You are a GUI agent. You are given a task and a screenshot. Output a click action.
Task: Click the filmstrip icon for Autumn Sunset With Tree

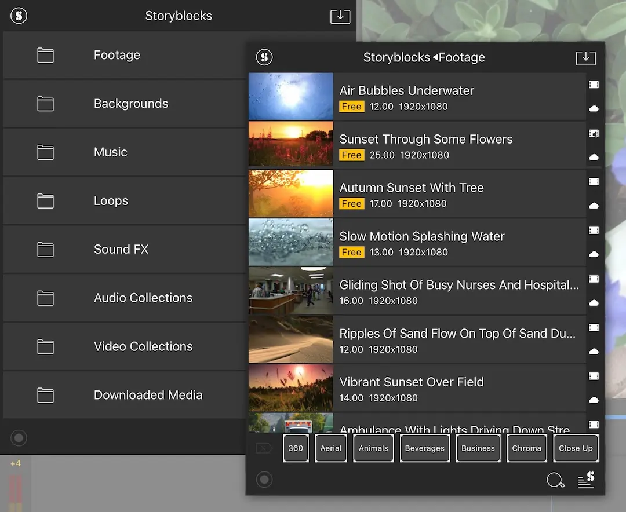tap(594, 181)
